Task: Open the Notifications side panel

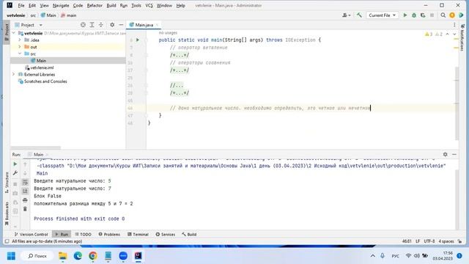Action: click(x=462, y=37)
